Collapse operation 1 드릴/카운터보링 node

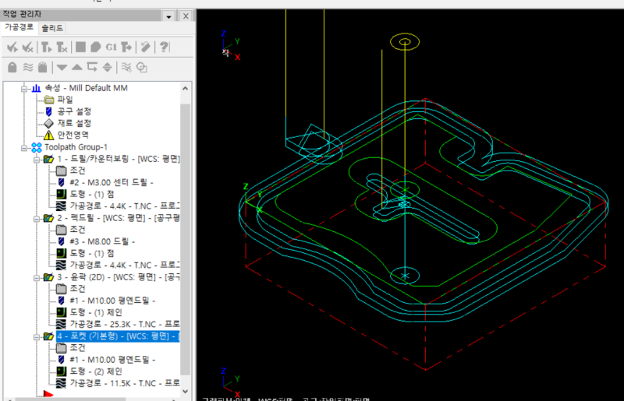(x=36, y=159)
